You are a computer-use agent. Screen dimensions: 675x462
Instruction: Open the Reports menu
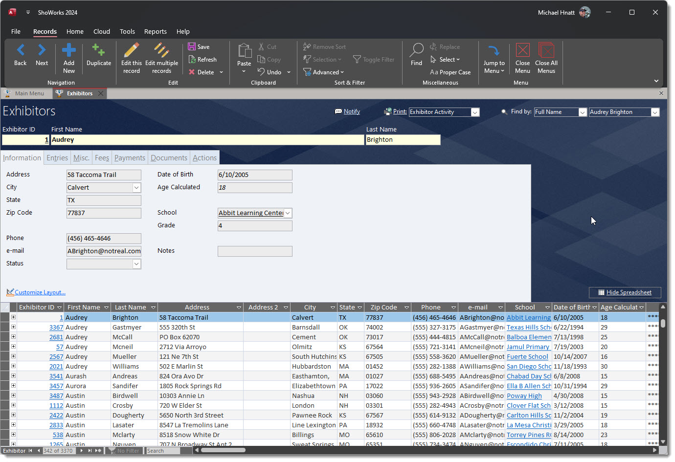point(155,32)
